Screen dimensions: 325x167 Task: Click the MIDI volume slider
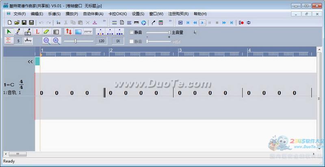[158, 41]
